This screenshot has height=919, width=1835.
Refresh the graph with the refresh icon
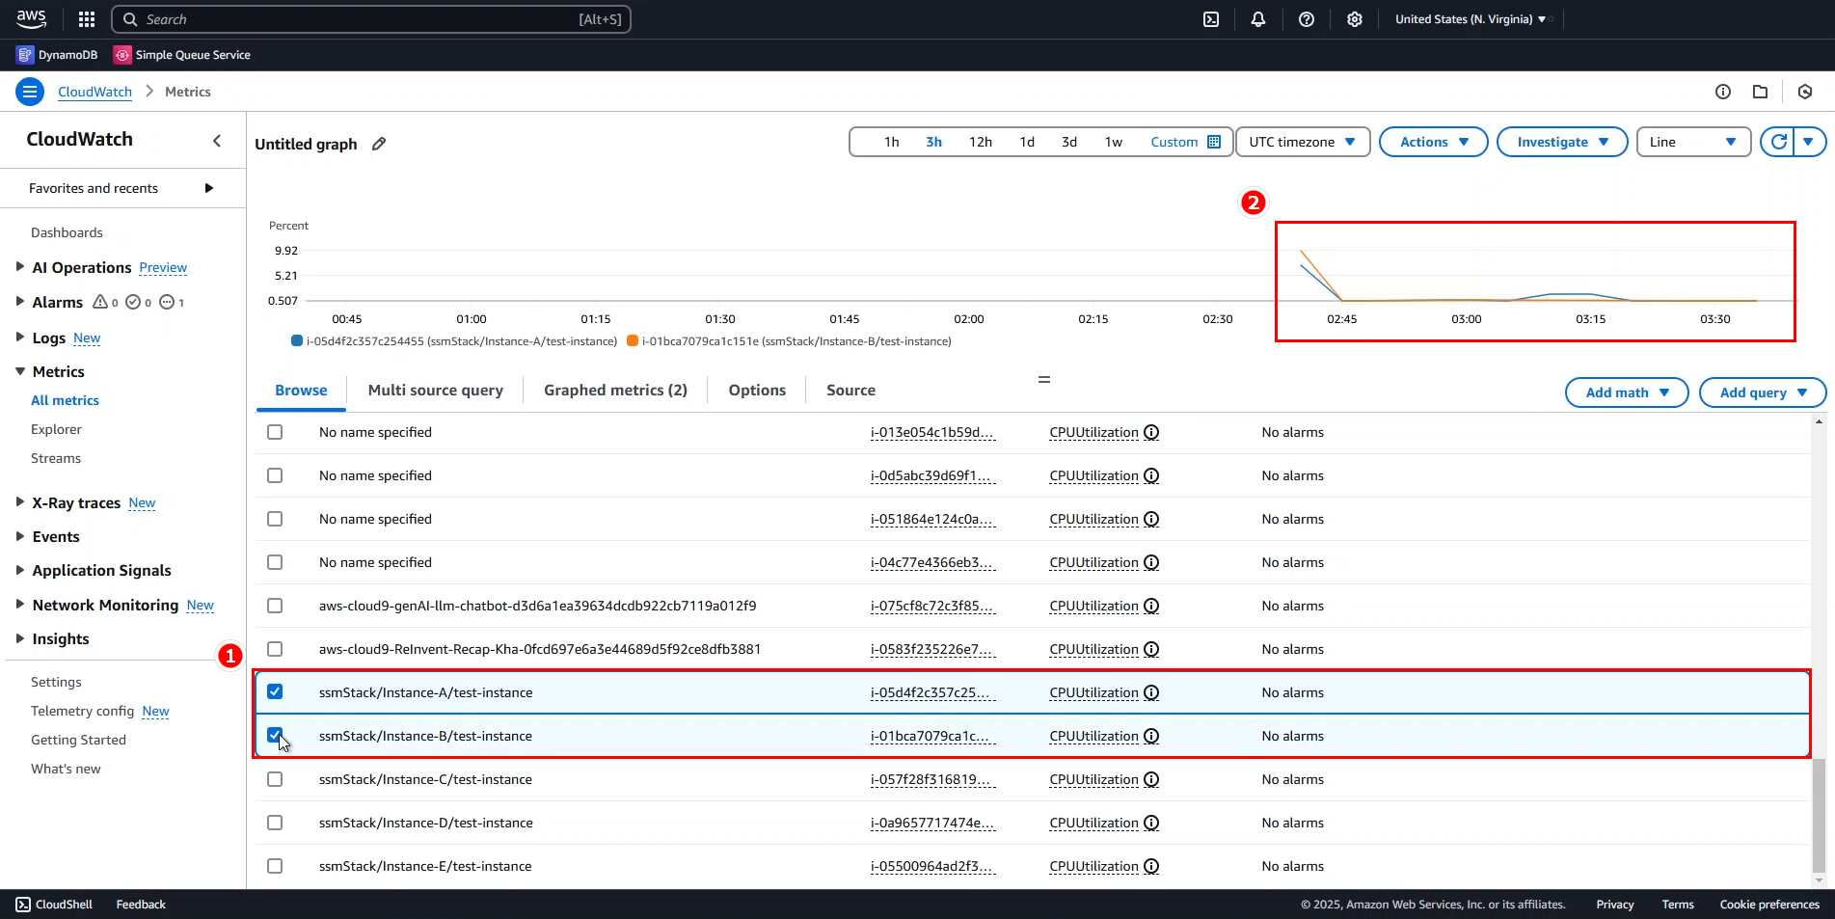point(1779,142)
